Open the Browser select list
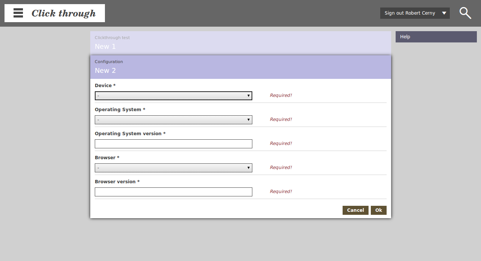The width and height of the screenshot is (481, 261). pyautogui.click(x=173, y=168)
